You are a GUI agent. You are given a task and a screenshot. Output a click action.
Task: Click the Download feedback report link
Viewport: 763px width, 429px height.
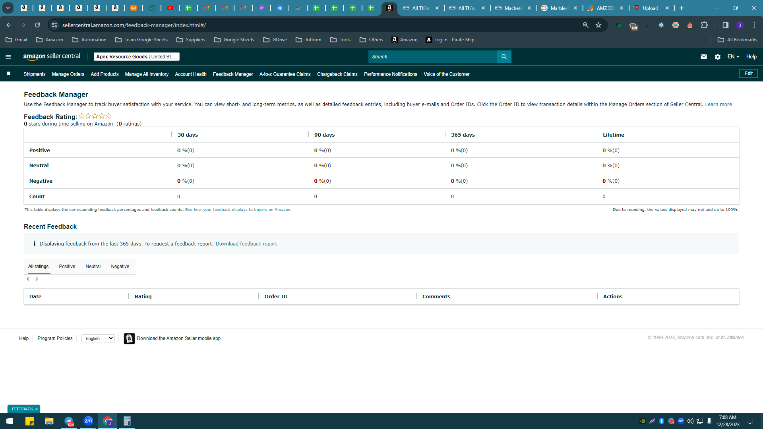[246, 244]
